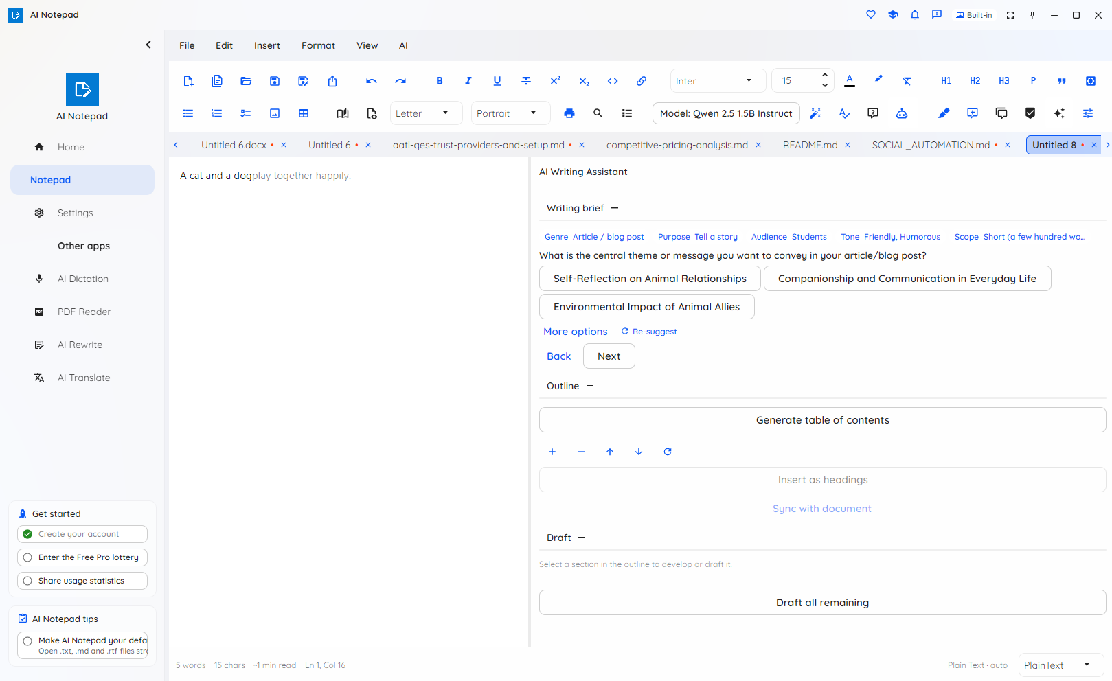This screenshot has height=681, width=1112.
Task: Add outline item with plus icon
Action: (552, 452)
